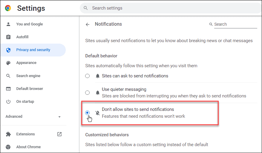Click 'Don't allow sites to send notifications' label
Screen dimensions: 262x153
tap(138, 109)
